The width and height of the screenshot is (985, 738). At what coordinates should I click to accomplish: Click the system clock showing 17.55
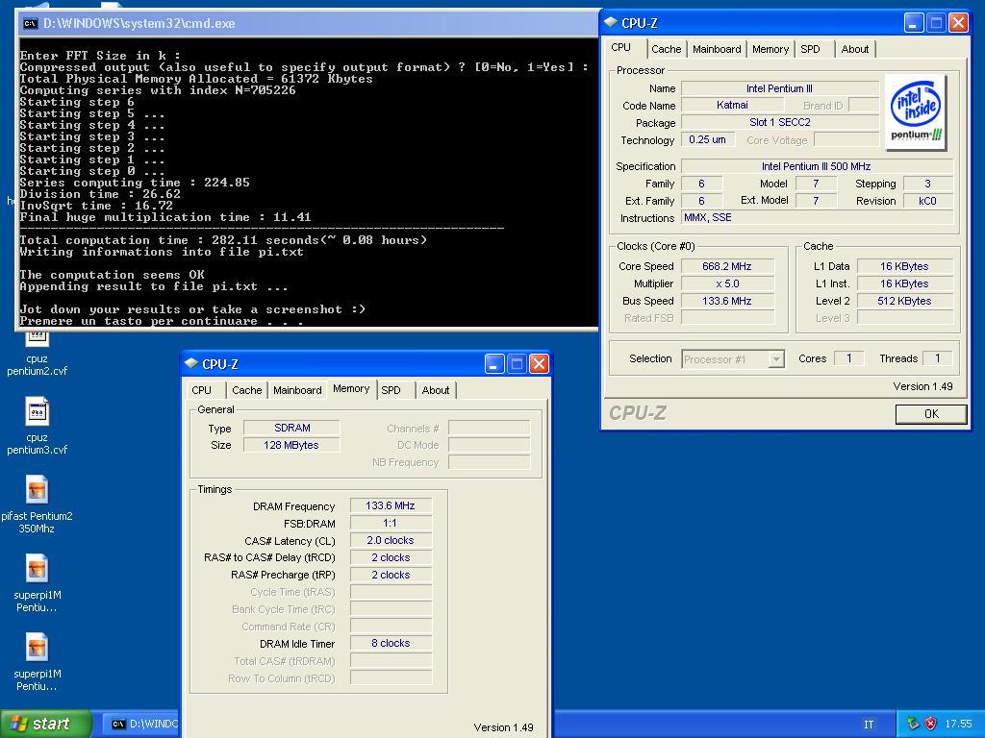[x=959, y=725]
